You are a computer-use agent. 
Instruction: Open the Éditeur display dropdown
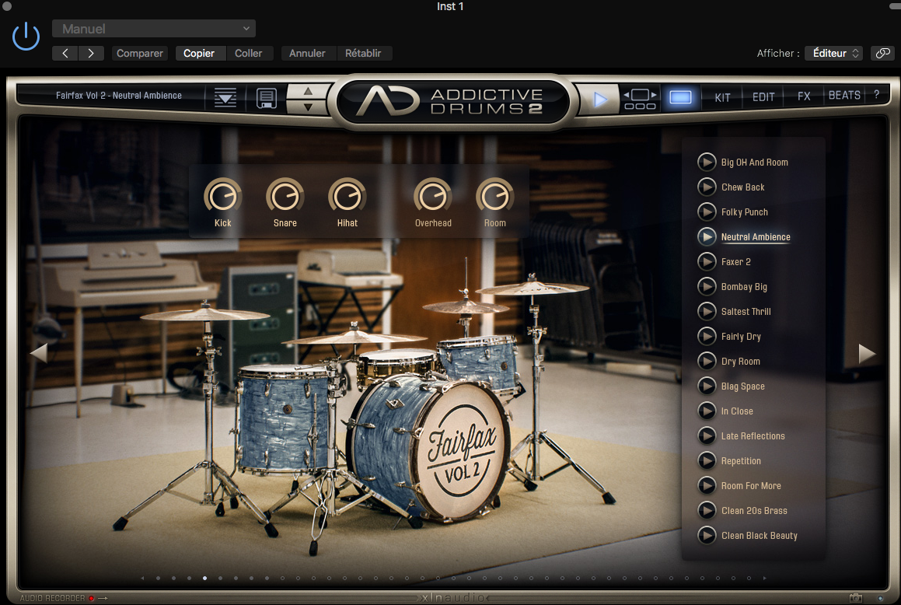[833, 53]
